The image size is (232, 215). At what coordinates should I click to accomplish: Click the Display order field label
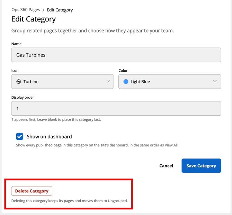[23, 97]
